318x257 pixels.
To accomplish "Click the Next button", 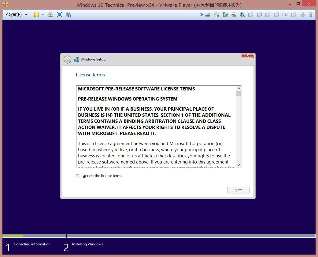I will [x=238, y=190].
